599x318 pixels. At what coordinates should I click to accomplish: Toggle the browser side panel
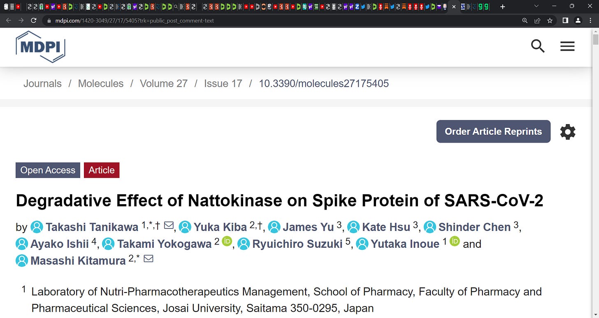click(565, 21)
